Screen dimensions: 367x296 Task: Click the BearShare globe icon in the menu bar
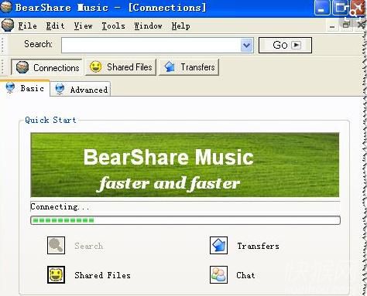coord(8,26)
